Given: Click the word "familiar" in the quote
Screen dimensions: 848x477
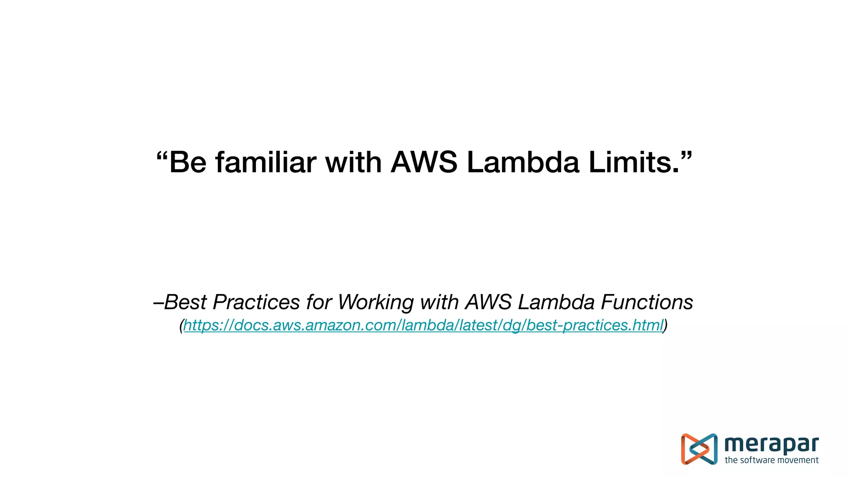Looking at the screenshot, I should 266,162.
